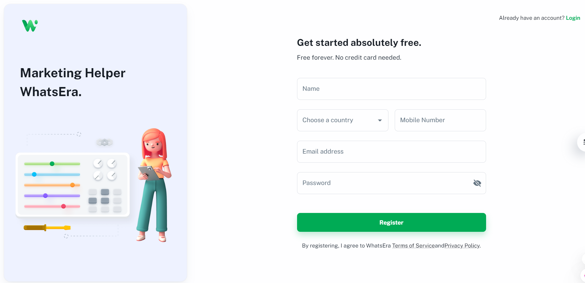
Task: Click the country dropdown caret arrow
Action: [x=380, y=120]
